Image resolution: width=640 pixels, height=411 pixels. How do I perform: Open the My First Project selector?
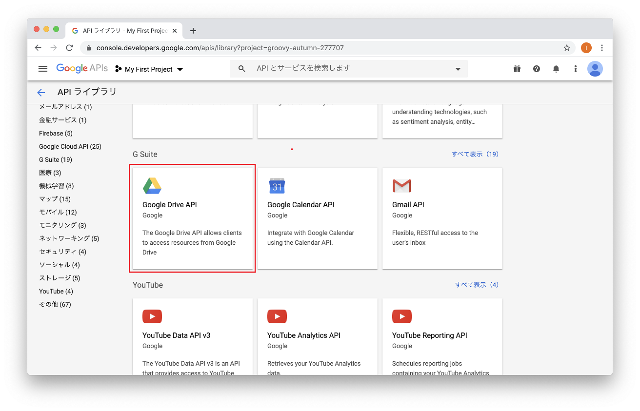[x=149, y=69]
